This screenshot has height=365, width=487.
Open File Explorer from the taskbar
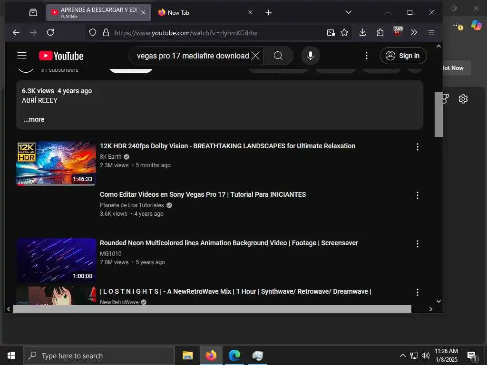(x=187, y=355)
